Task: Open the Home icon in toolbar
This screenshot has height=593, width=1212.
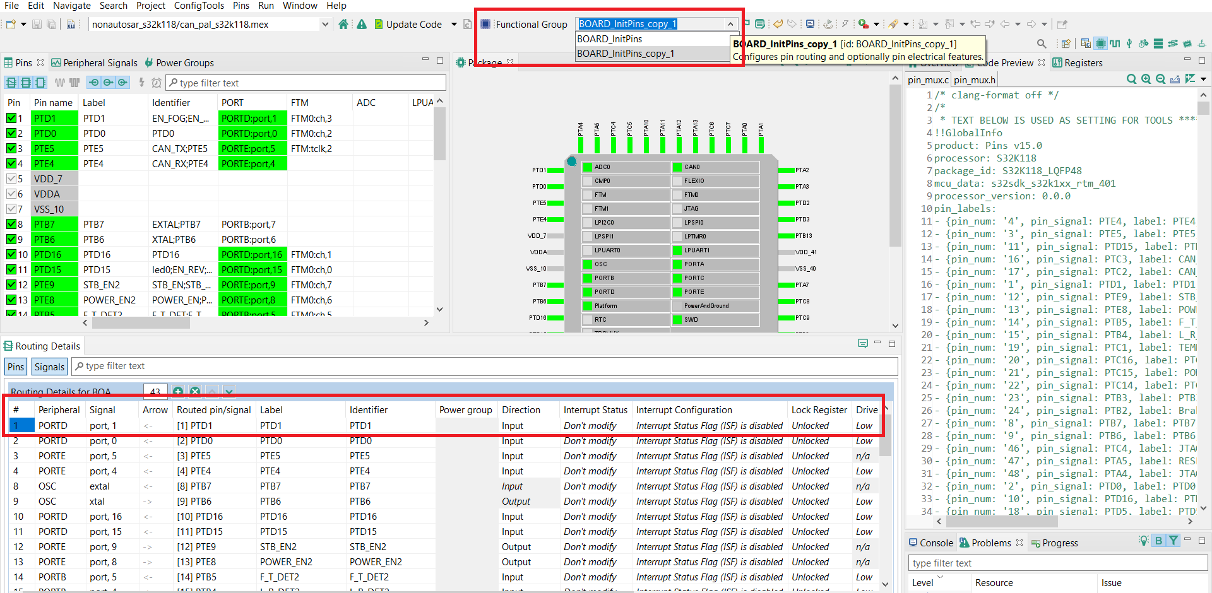Action: 343,24
